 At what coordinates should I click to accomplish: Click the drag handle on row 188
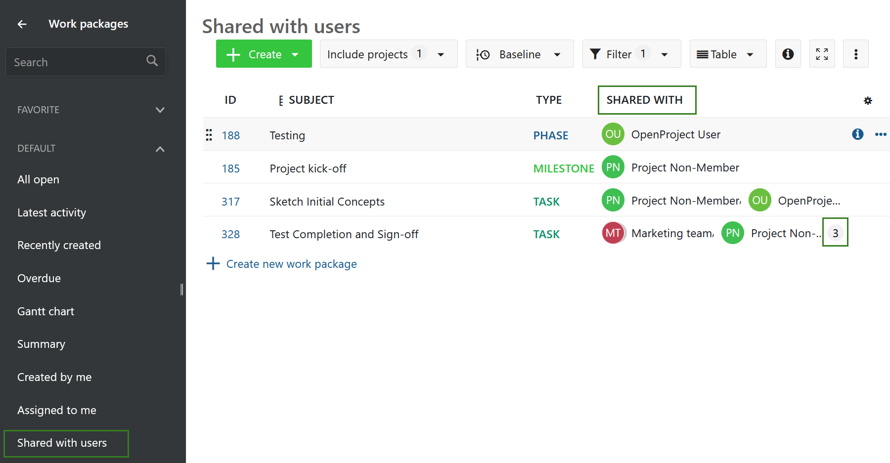pyautogui.click(x=209, y=135)
